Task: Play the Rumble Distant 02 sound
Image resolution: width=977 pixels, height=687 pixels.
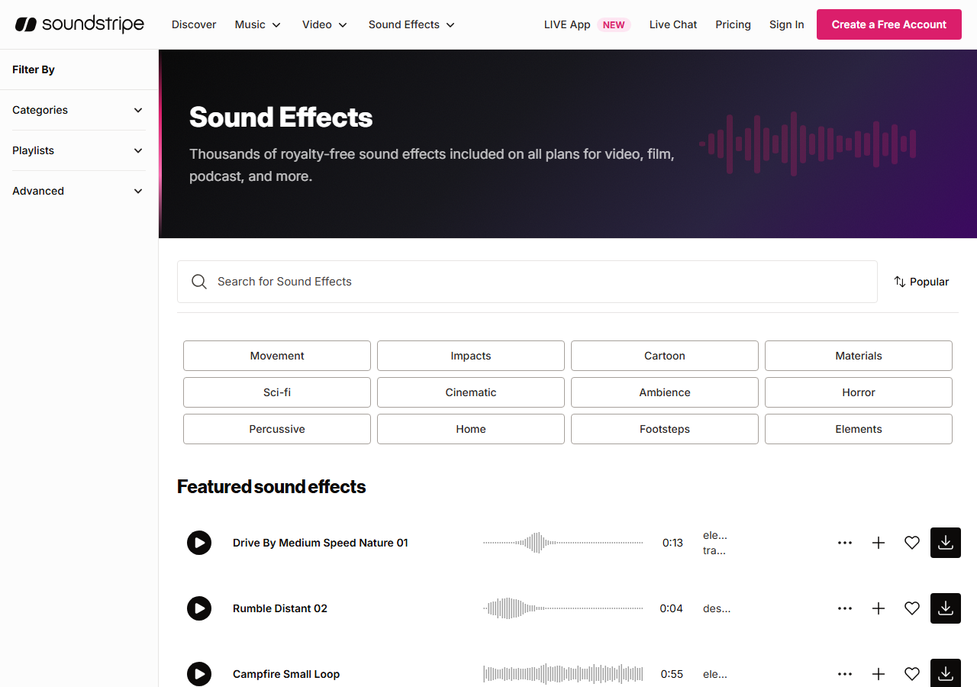Action: pyautogui.click(x=199, y=608)
